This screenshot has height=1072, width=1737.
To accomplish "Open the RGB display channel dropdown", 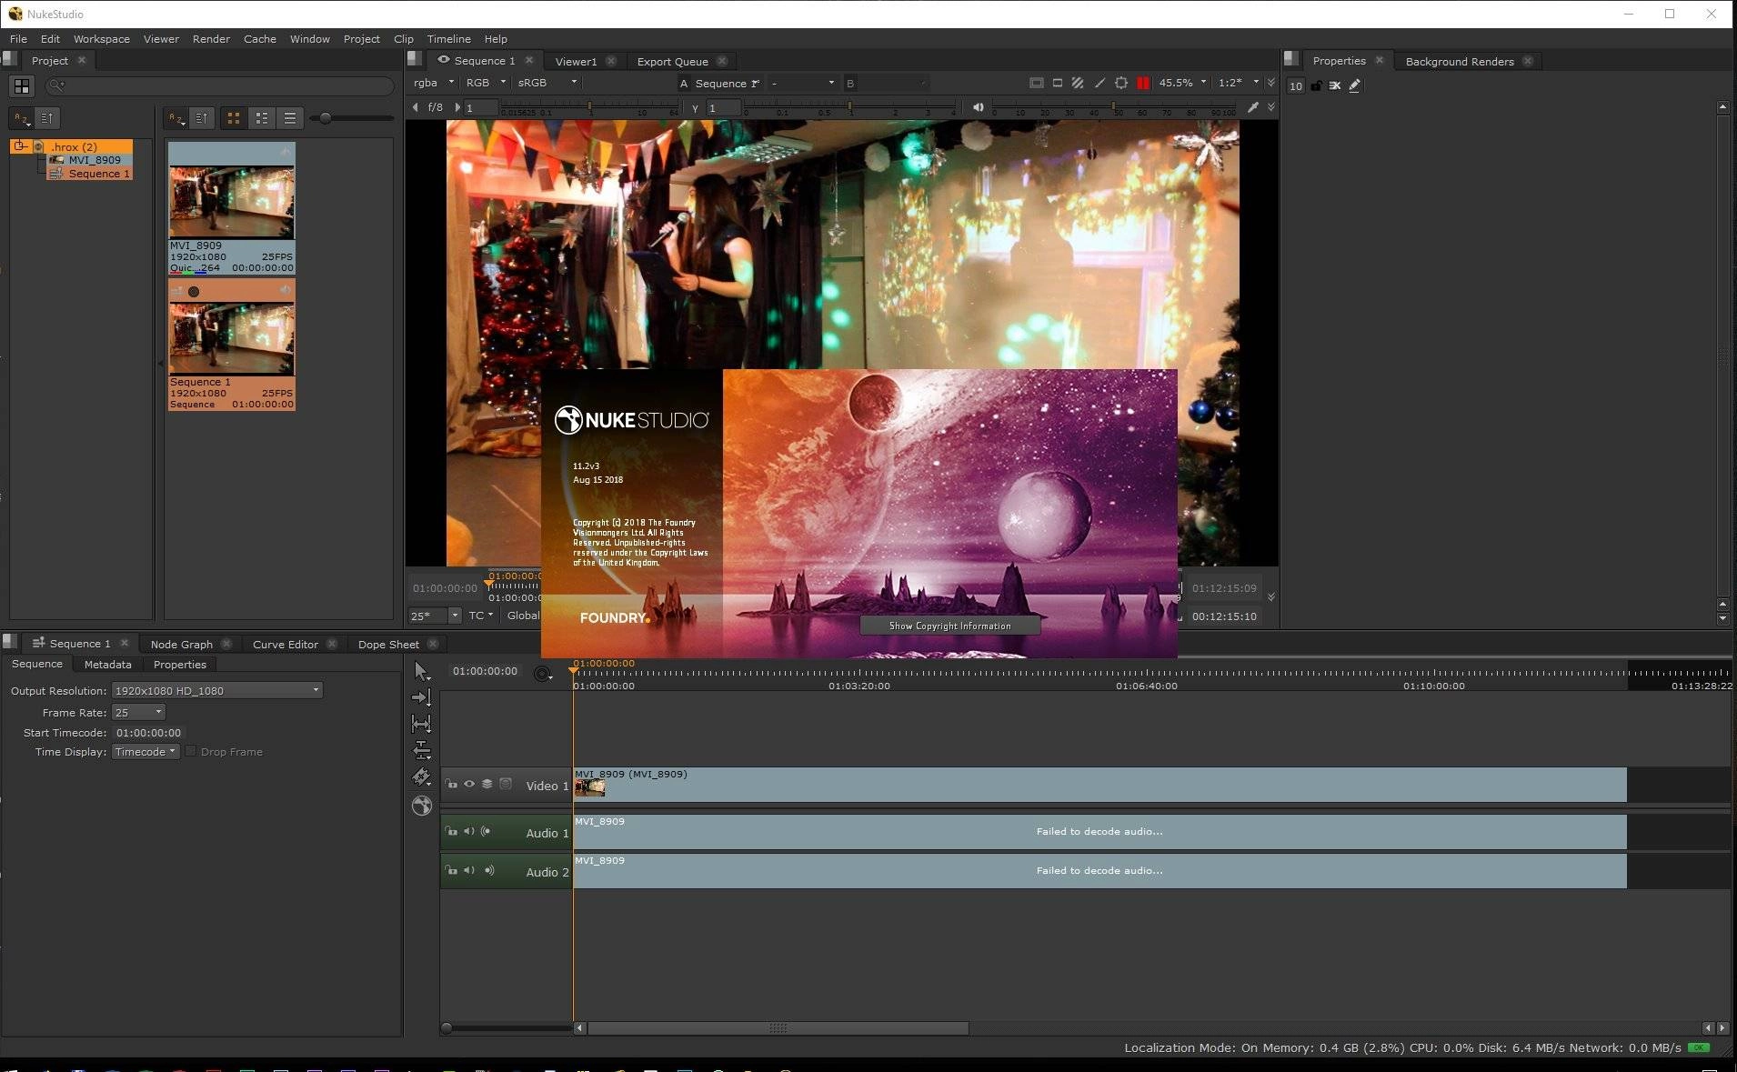I will point(485,83).
